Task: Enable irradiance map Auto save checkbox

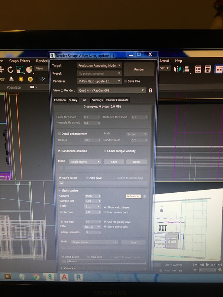Action: click(87, 178)
